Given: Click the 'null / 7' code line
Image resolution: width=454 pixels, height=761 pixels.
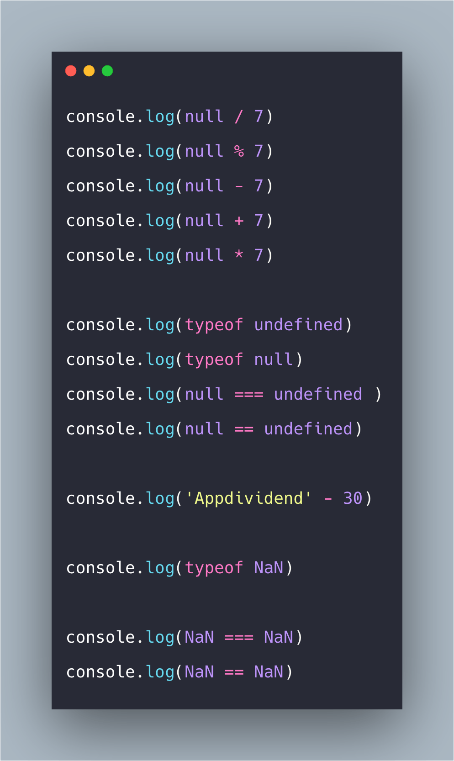Looking at the screenshot, I should (169, 117).
